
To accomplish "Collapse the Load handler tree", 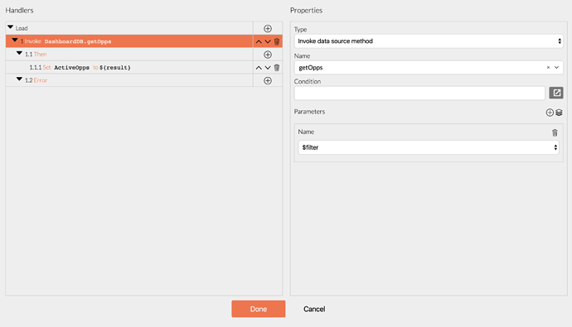I will point(10,27).
